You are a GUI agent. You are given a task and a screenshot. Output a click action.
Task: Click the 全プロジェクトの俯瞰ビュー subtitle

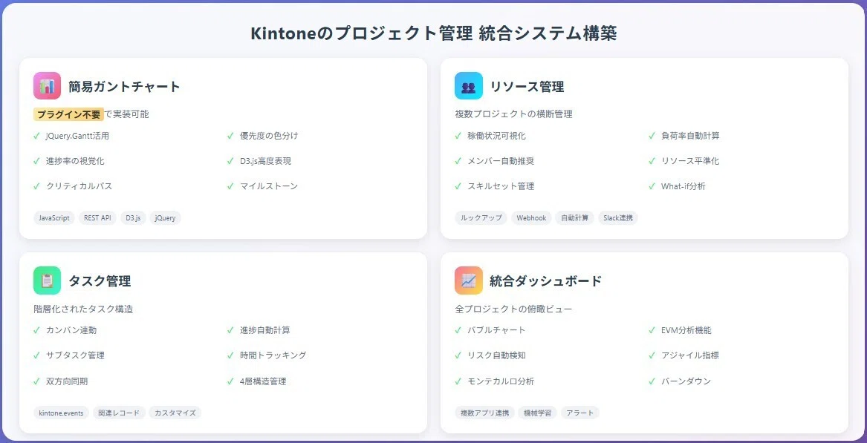[x=513, y=309]
